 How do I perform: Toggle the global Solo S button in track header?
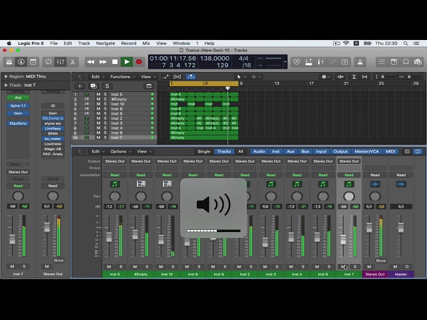pos(107,86)
